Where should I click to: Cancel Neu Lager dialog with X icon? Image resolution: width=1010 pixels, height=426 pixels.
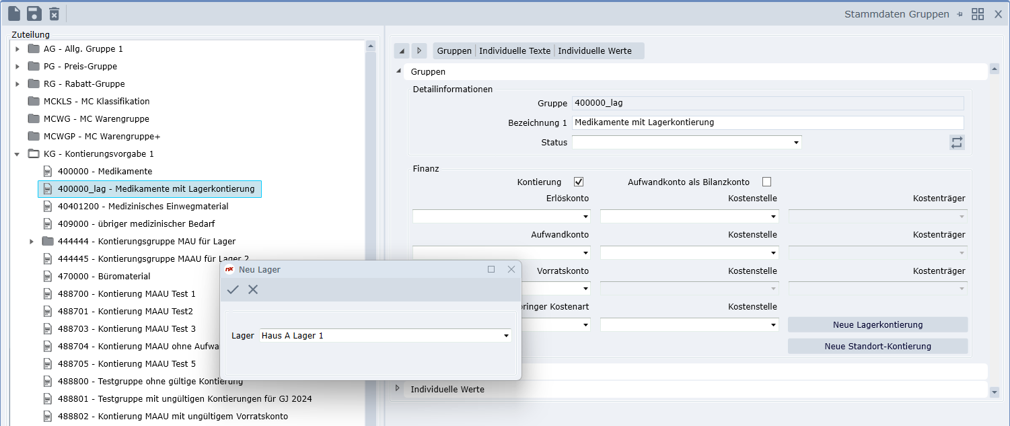point(253,289)
